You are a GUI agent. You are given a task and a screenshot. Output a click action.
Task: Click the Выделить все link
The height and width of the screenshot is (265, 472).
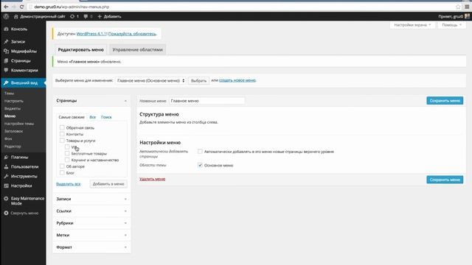point(69,184)
